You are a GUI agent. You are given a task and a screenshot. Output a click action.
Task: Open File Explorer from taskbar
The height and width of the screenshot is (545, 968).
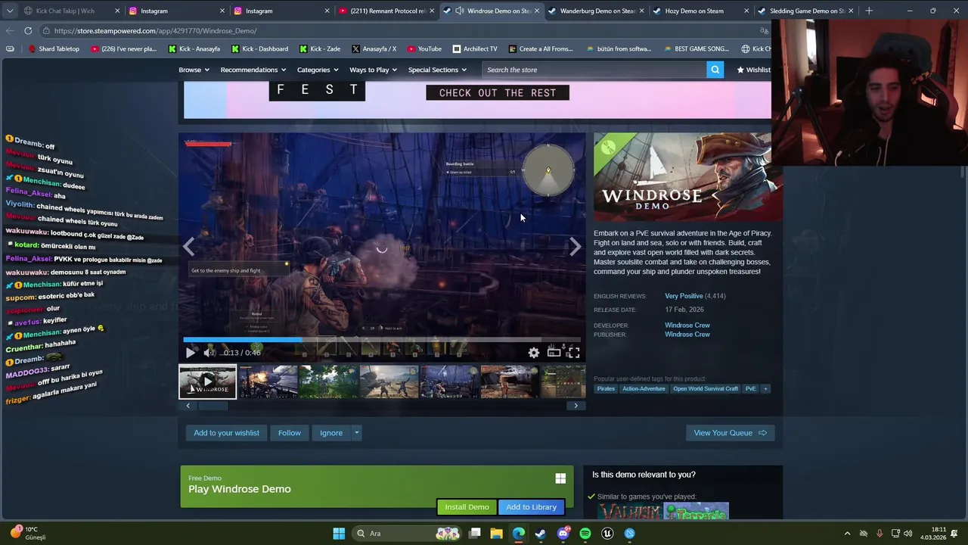click(x=496, y=534)
